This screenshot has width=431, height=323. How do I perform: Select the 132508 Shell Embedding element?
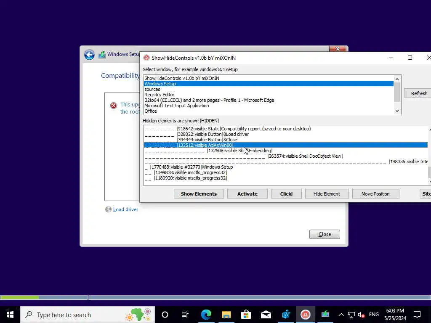[286, 151]
